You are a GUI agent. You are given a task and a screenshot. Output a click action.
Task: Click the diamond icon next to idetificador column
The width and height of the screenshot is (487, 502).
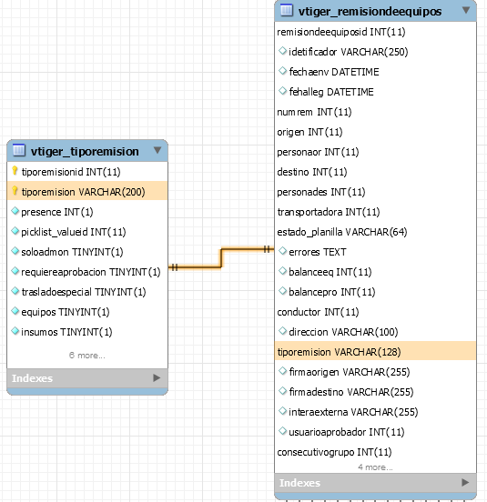[x=282, y=51]
